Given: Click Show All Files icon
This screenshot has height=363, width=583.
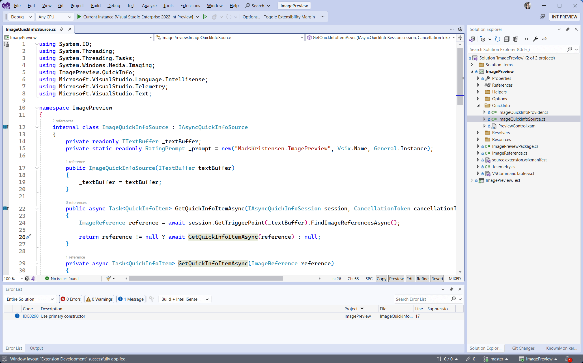Looking at the screenshot, I should coord(516,39).
